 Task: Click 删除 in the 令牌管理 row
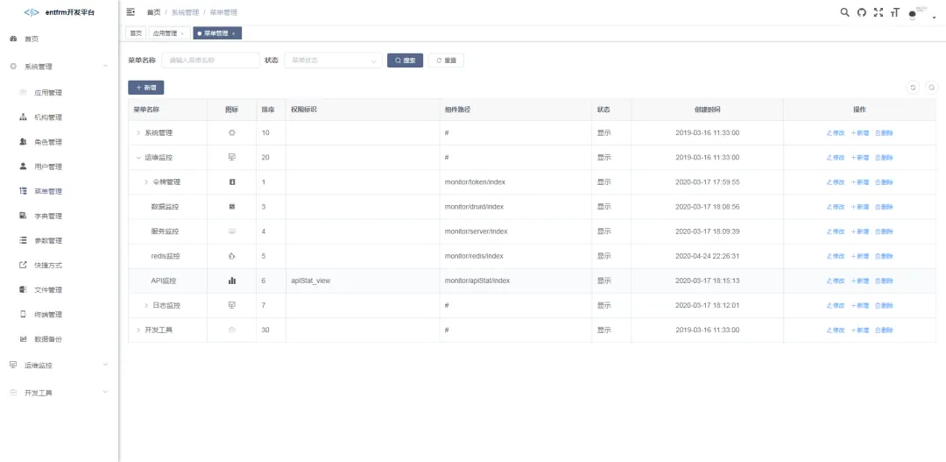click(884, 182)
